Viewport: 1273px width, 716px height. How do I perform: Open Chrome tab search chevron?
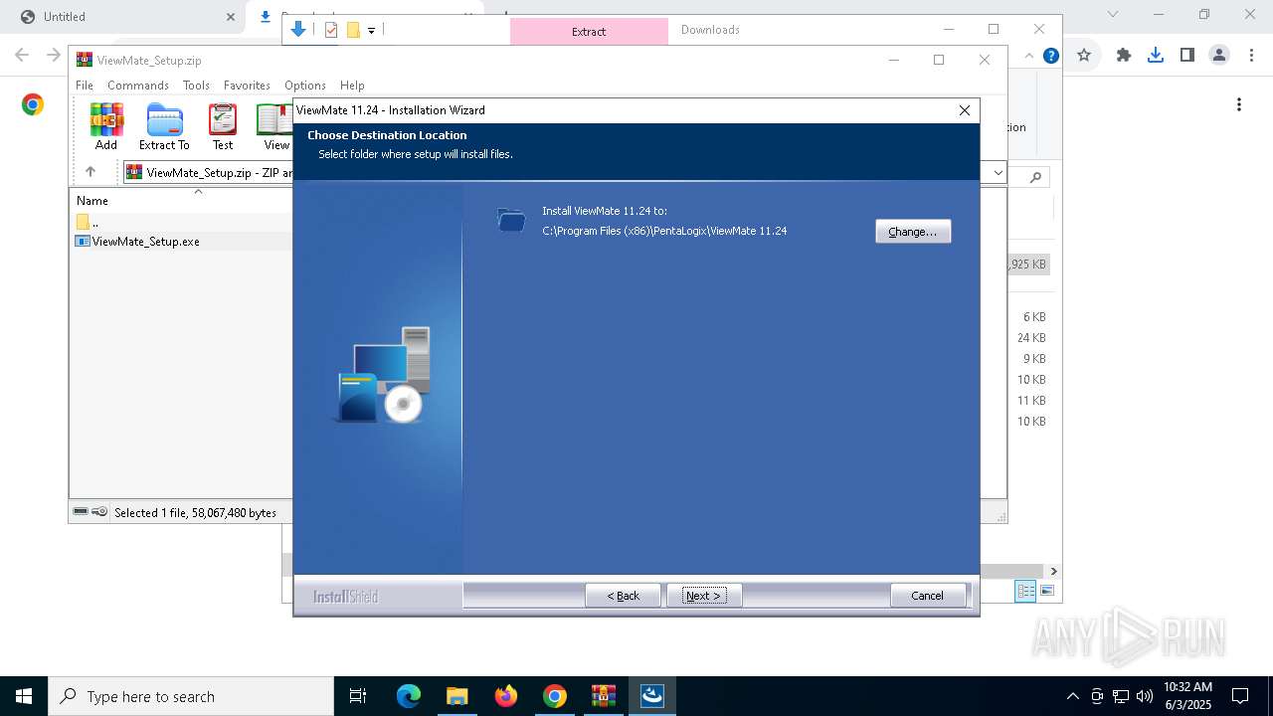point(1113,15)
